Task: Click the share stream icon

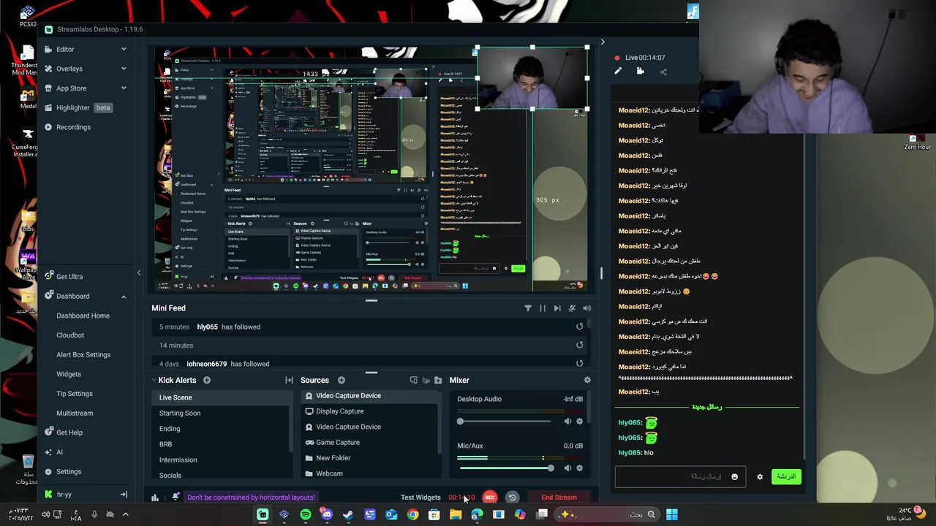Action: (663, 72)
